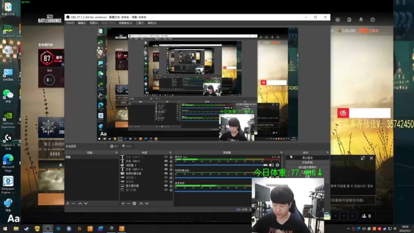Open Steam from the taskbar
414x233 pixels.
point(26,228)
